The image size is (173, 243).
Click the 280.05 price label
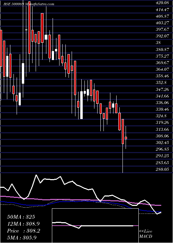(162, 169)
